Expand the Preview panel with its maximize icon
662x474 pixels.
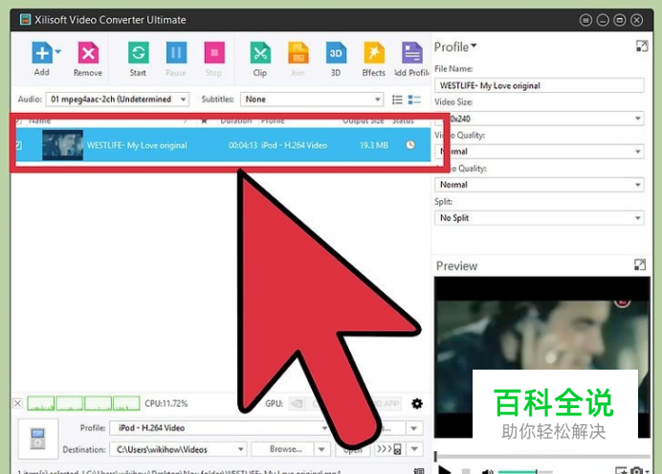point(640,265)
